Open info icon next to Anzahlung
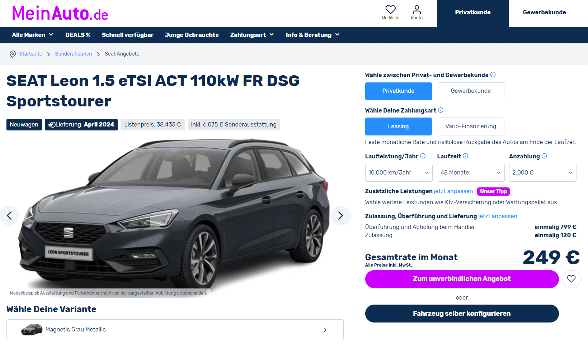The height and width of the screenshot is (344, 588). click(x=544, y=156)
